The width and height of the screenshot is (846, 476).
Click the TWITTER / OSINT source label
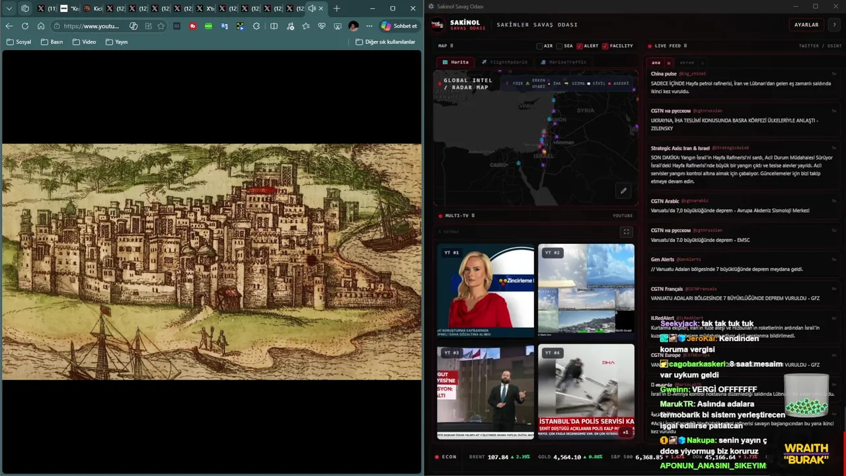pos(820,46)
